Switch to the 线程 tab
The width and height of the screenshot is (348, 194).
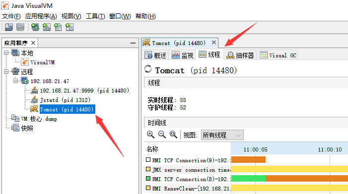[x=209, y=54]
